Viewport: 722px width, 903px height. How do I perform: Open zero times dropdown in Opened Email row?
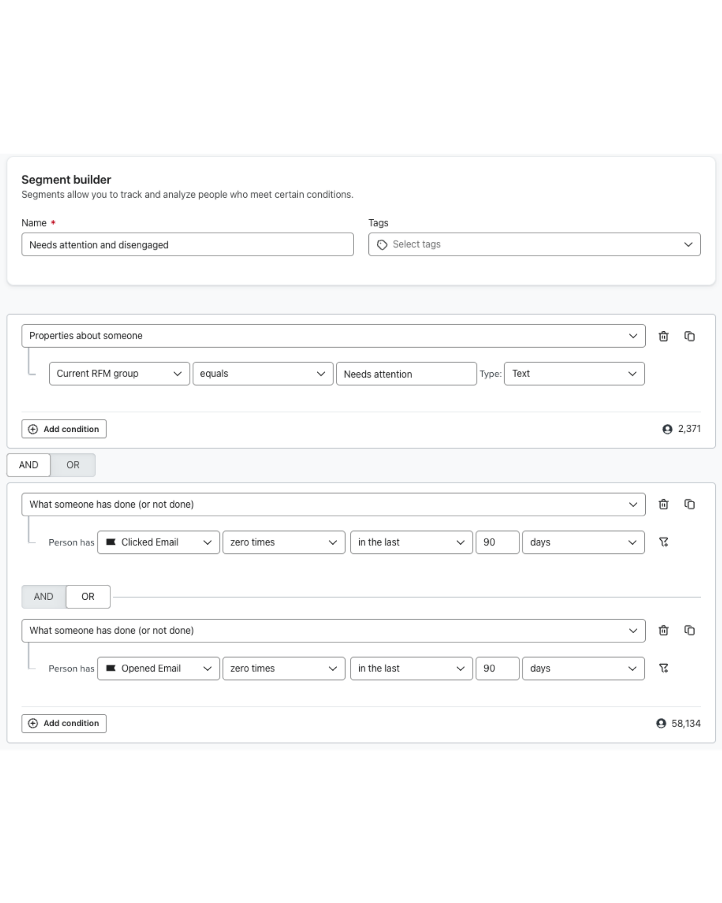tap(284, 668)
